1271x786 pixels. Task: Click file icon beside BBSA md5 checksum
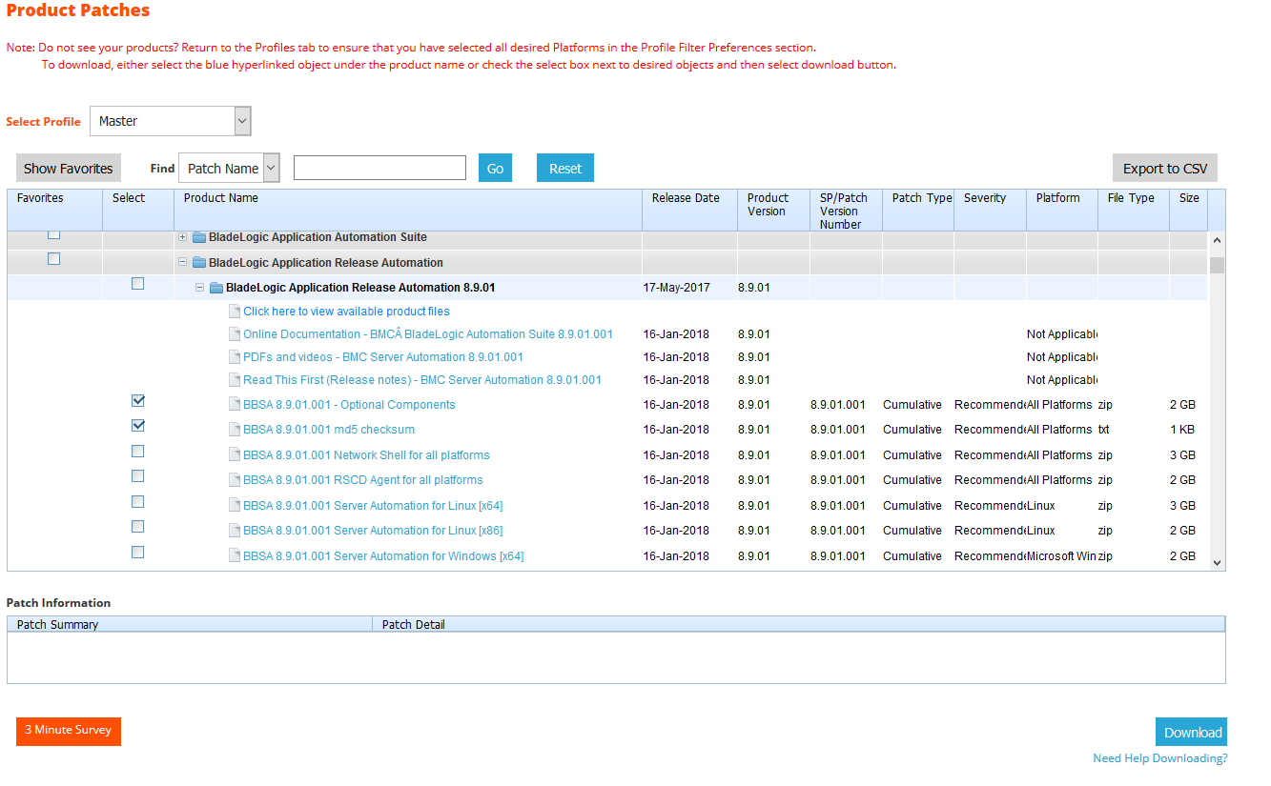click(x=235, y=430)
